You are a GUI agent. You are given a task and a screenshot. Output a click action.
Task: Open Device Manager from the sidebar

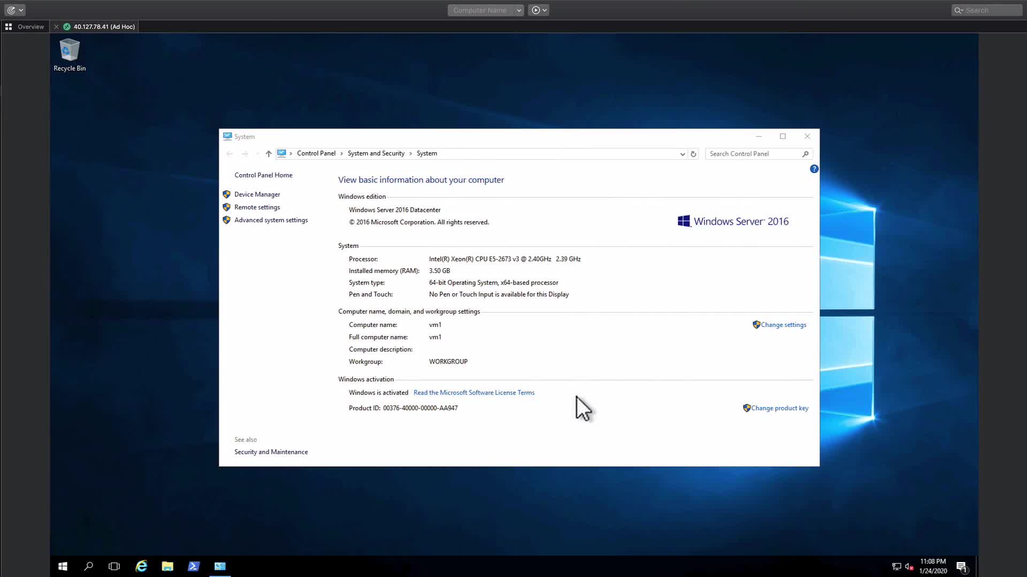pos(257,194)
